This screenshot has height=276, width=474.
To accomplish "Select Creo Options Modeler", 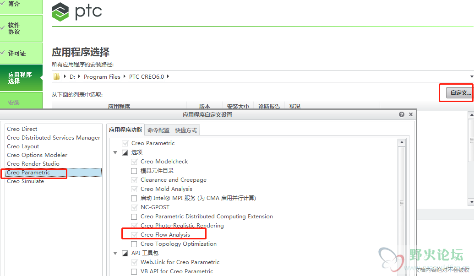I will (x=37, y=155).
